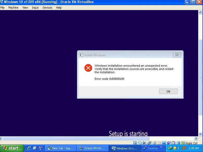The width and height of the screenshot is (203, 152).
Task: Click the vertical scrollbar down arrow
Action: pyautogui.click(x=200, y=134)
